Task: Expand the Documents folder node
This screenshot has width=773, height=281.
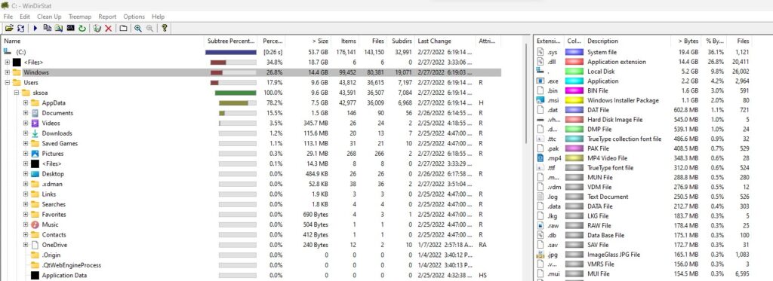Action: (26, 113)
